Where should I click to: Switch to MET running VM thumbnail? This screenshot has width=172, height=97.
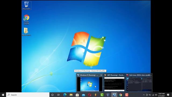(114, 84)
